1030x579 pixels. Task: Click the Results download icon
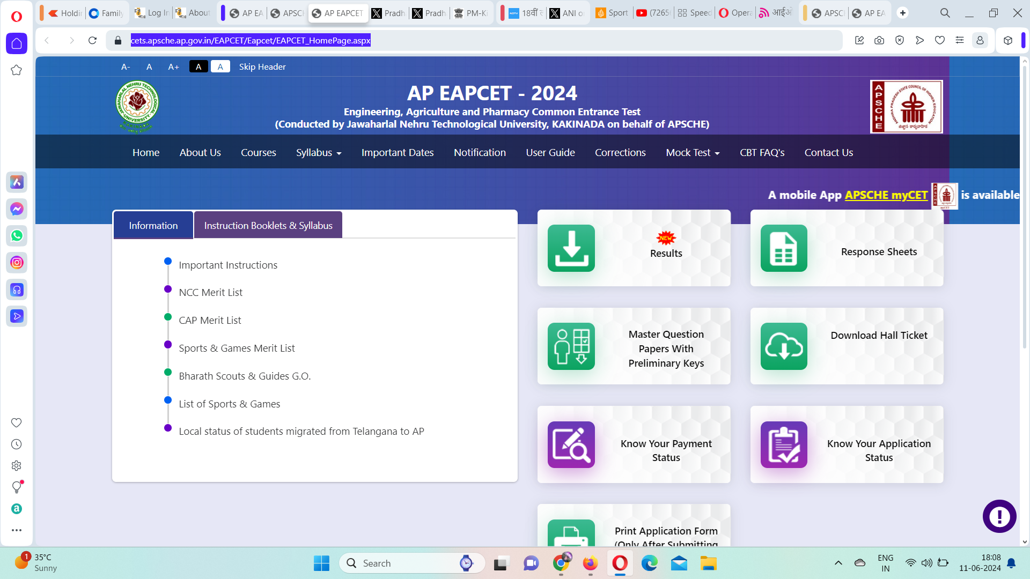pos(571,248)
